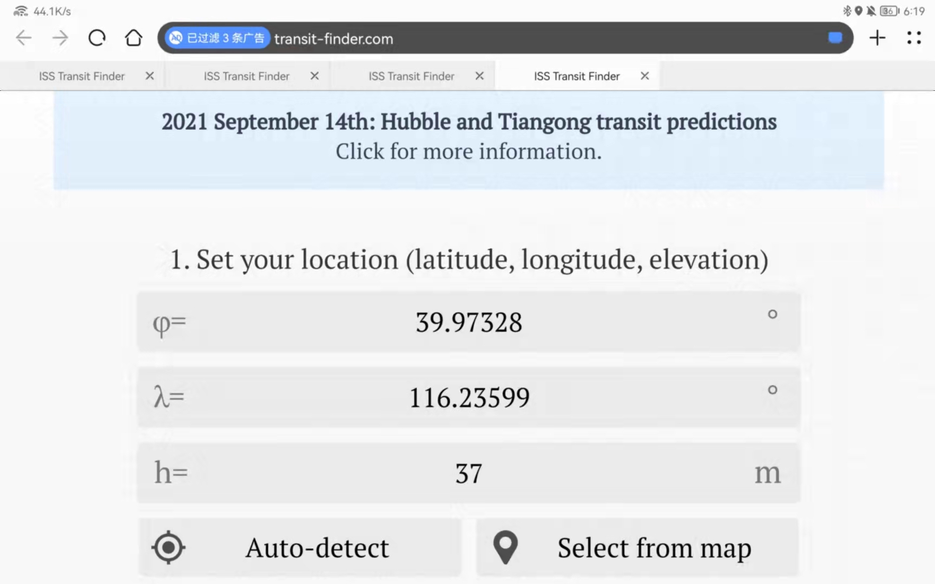Close the first ISS Transit Finder tab

[x=150, y=76]
